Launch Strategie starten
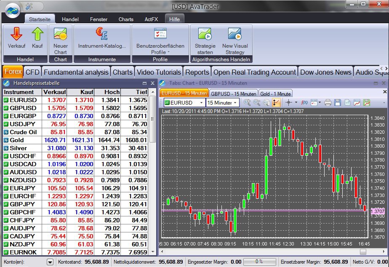 205,41
